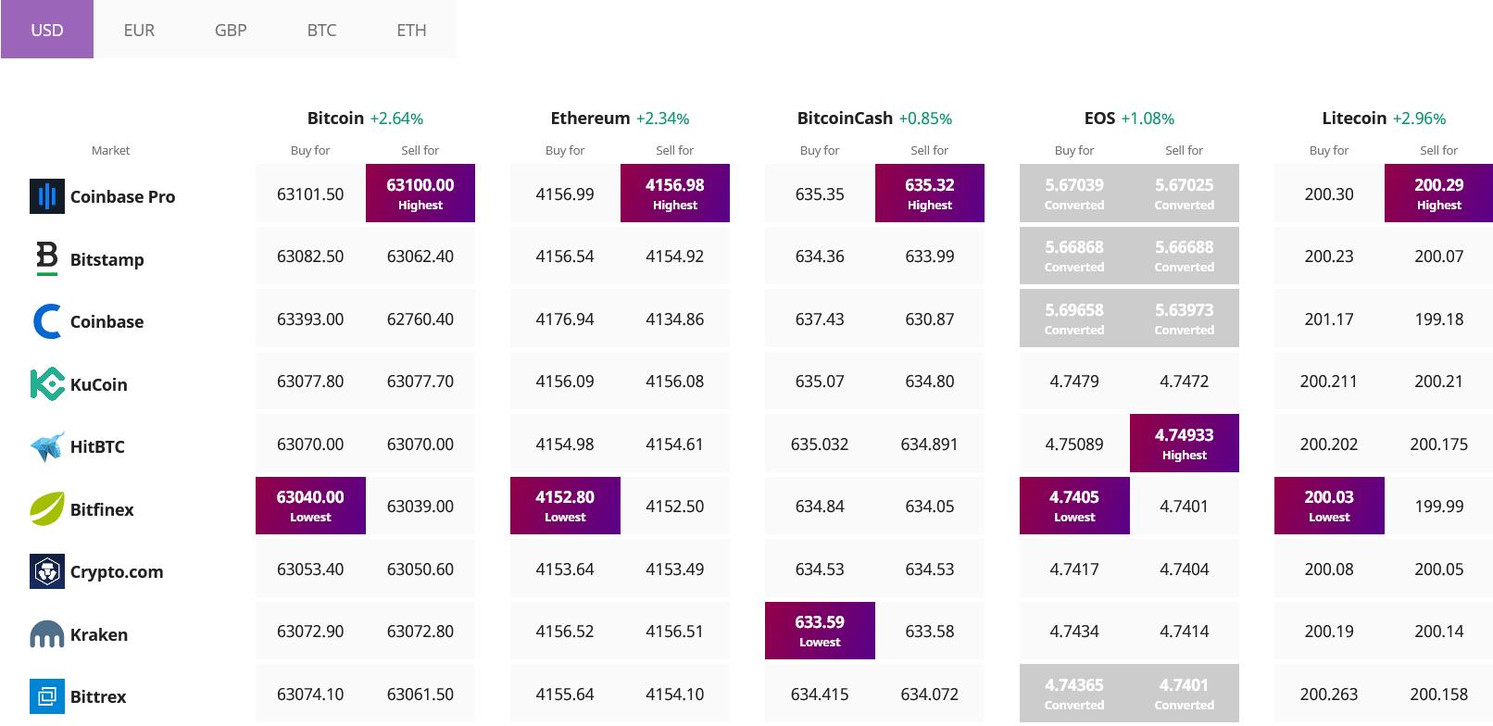Click the Bitfinex leaf logo icon
The image size is (1493, 726).
click(47, 508)
